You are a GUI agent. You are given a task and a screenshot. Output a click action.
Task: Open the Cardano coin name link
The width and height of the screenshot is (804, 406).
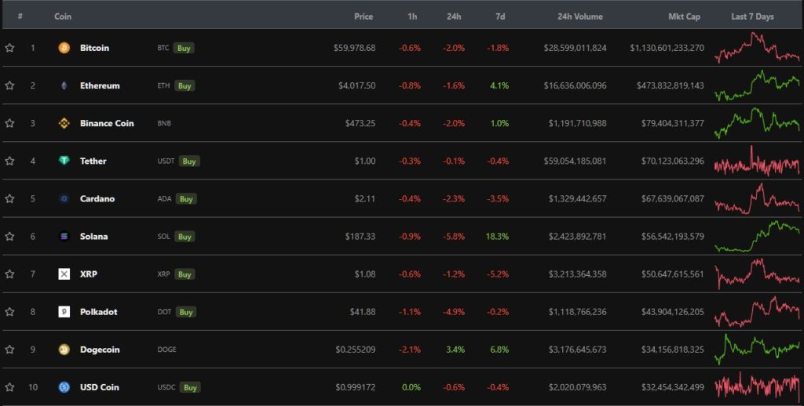(97, 198)
